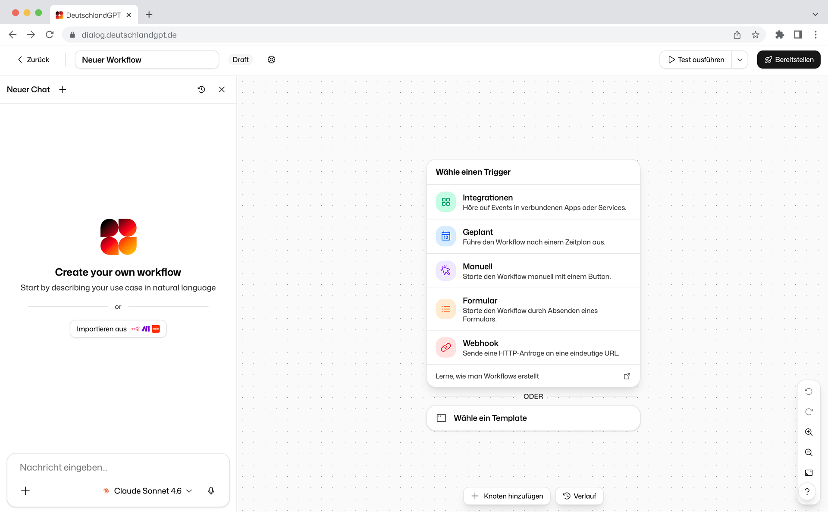Screen dimensions: 828x512
Task: Zoom out on the canvas
Action: pos(809,452)
